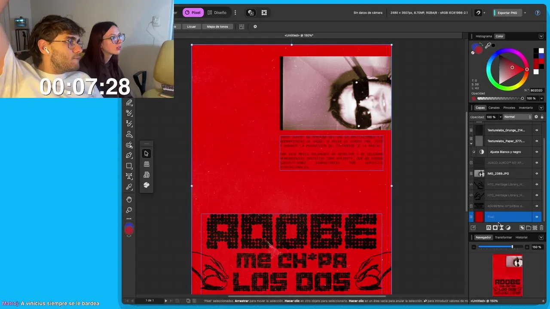Screen dimensions: 550x309
Task: Open layer opacity 100 % dropdown arrow
Action: pos(500,117)
